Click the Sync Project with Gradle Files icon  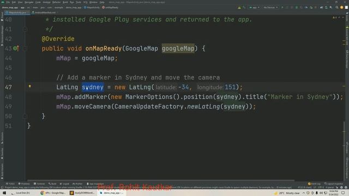321,8
